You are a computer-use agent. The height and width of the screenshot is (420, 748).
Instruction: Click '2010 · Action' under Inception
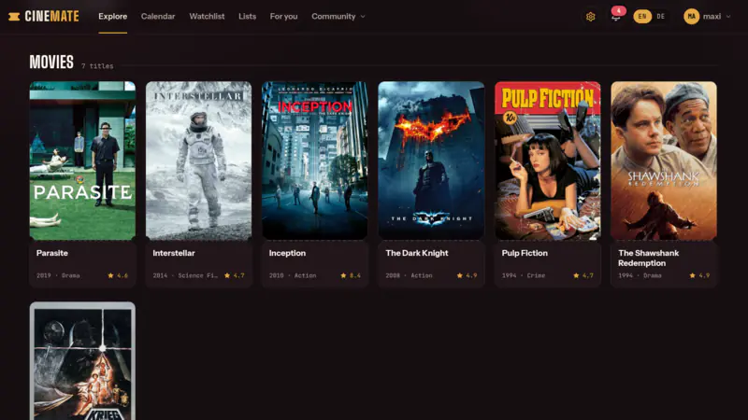(293, 275)
